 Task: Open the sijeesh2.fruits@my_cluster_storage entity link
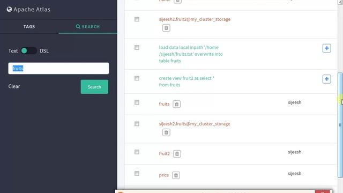195,124
